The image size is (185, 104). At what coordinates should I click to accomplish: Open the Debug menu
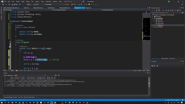point(28,1)
